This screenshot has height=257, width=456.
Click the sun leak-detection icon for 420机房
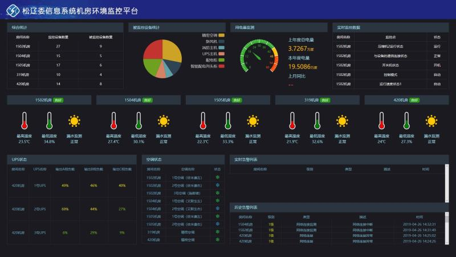point(432,121)
